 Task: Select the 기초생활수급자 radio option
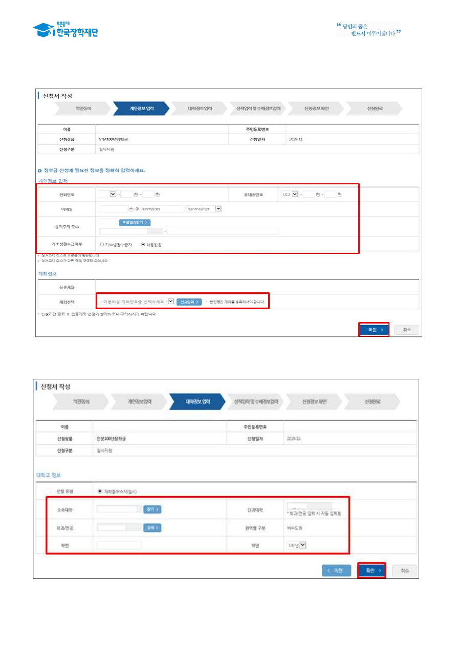102,244
